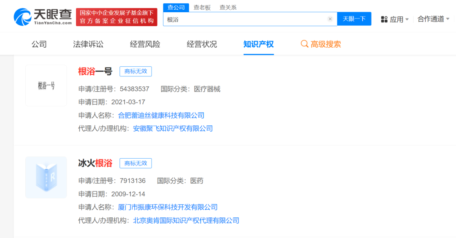456x238 pixels.
Task: Open applicant 合肥蕾迪丝健康科技有限公司
Action: click(161, 115)
